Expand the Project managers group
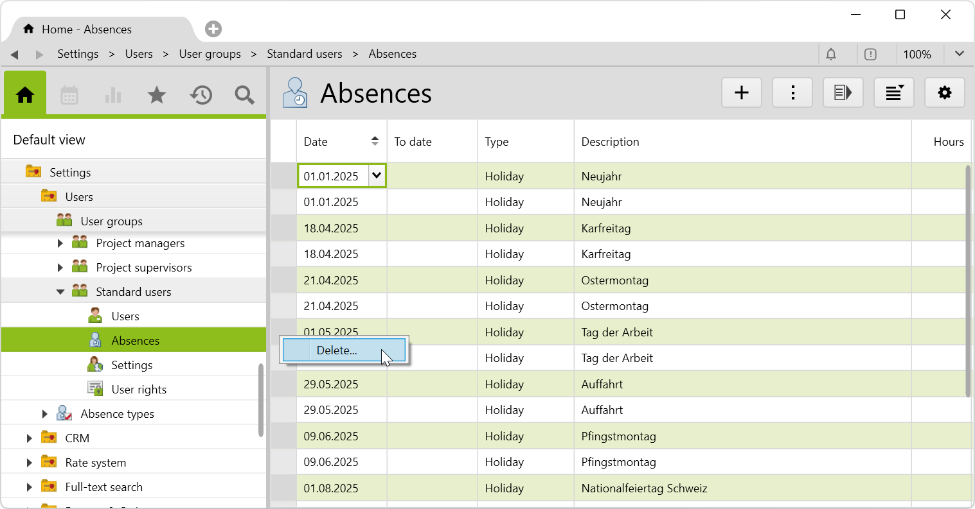The width and height of the screenshot is (975, 509). [60, 243]
